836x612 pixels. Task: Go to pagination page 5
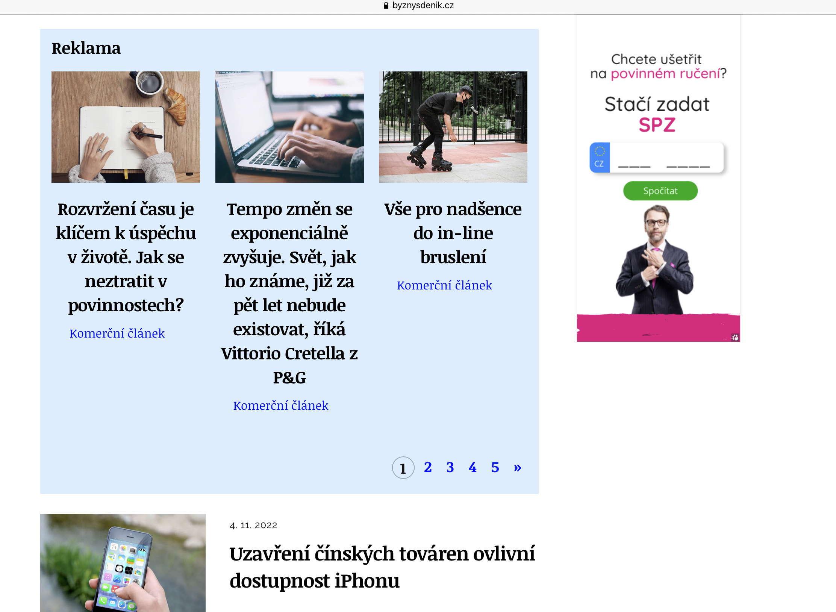(x=495, y=467)
